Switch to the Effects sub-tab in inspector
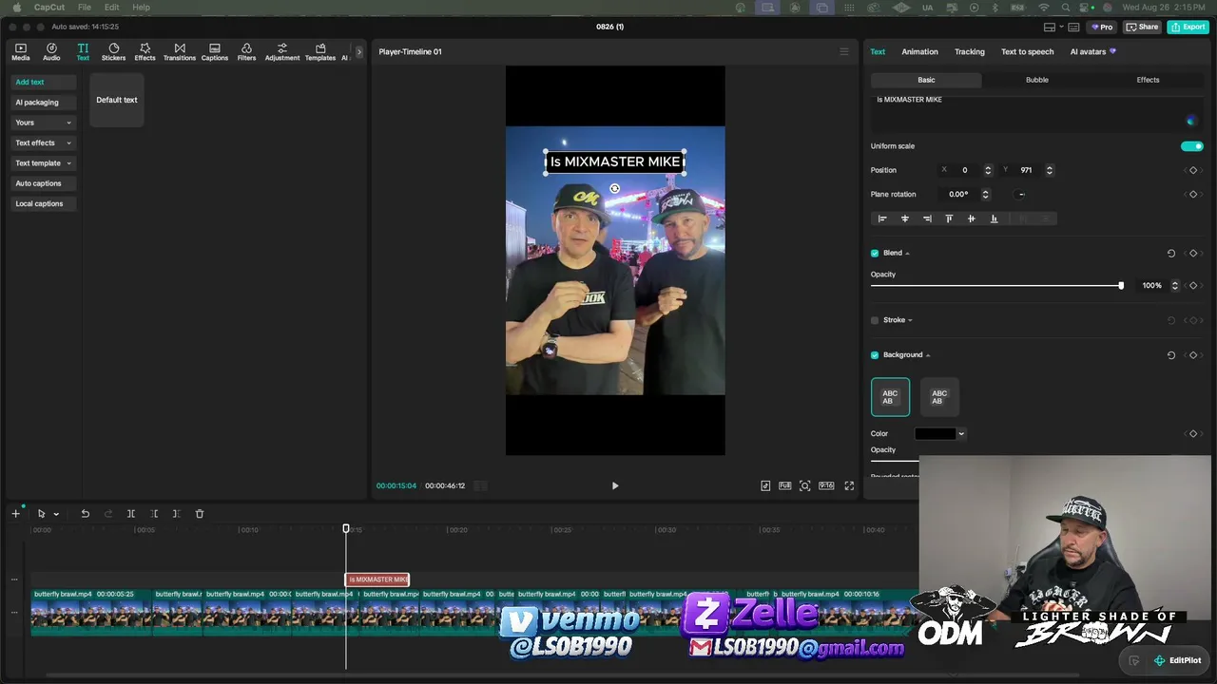 point(1148,80)
